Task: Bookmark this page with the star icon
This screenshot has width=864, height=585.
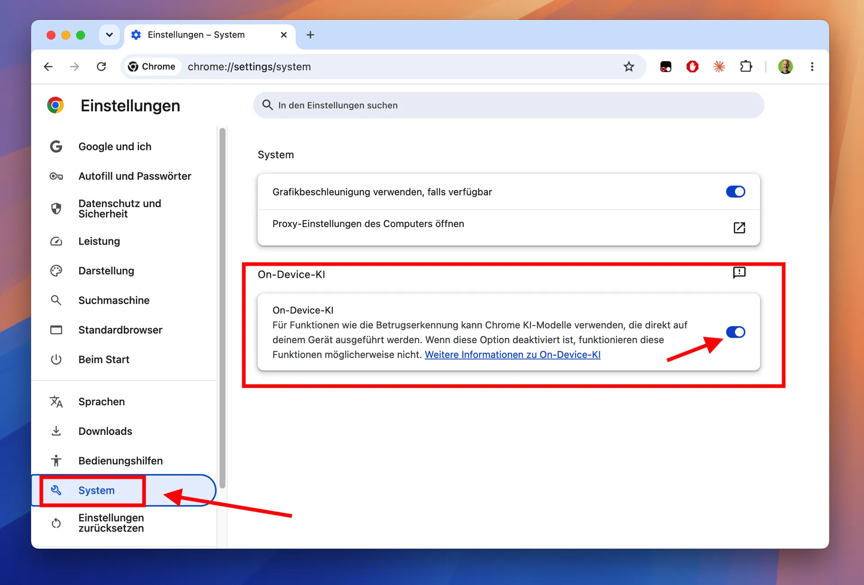Action: 629,67
